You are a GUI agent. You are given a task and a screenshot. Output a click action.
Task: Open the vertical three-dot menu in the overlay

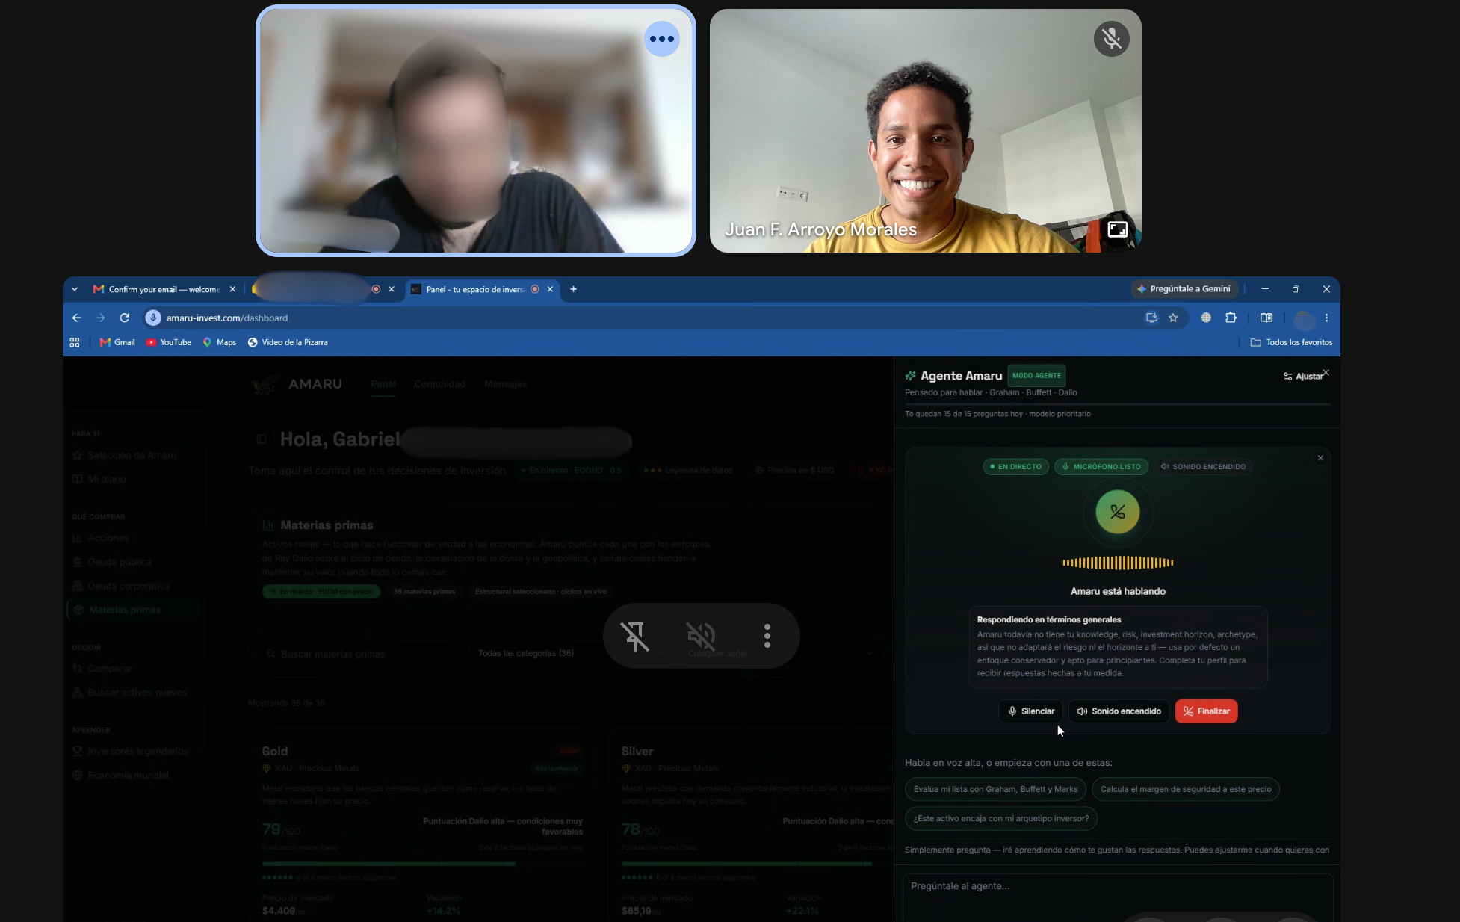coord(767,636)
